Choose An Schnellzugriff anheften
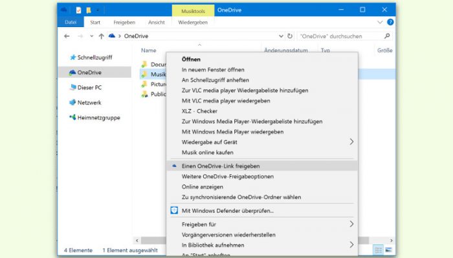 pos(262,80)
